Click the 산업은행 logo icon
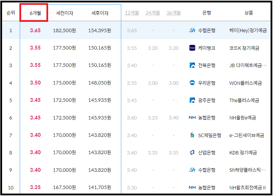 point(192,152)
